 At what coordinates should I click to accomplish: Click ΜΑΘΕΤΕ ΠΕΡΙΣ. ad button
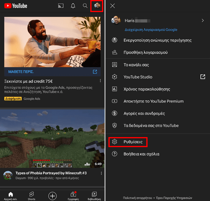(x=21, y=72)
